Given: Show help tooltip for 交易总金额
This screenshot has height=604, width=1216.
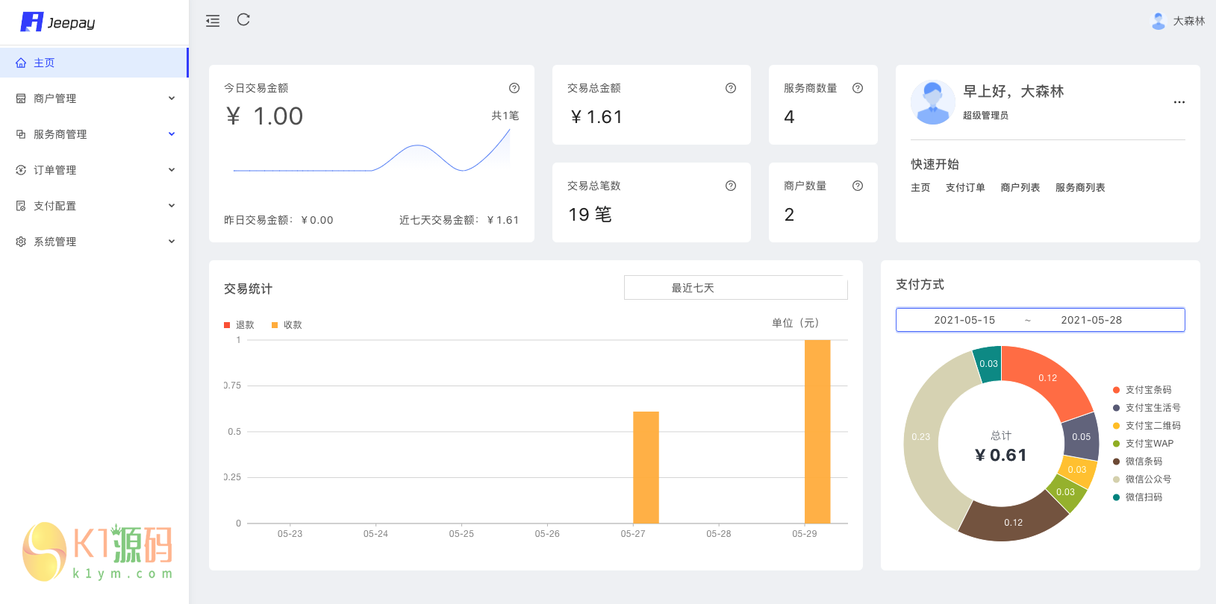Looking at the screenshot, I should coord(731,88).
